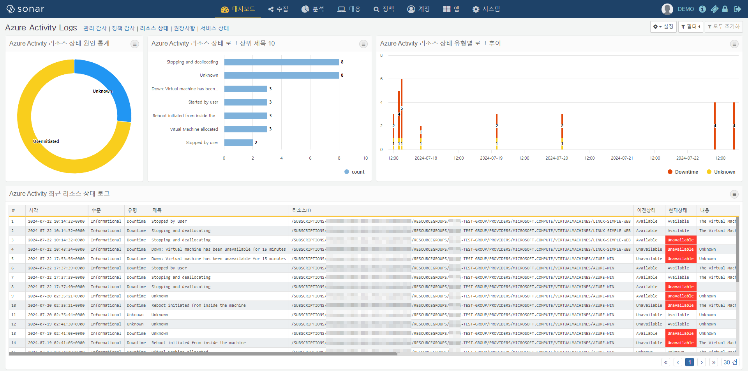The width and height of the screenshot is (748, 371).
Task: Open the 설정 settings dropdown
Action: click(663, 26)
